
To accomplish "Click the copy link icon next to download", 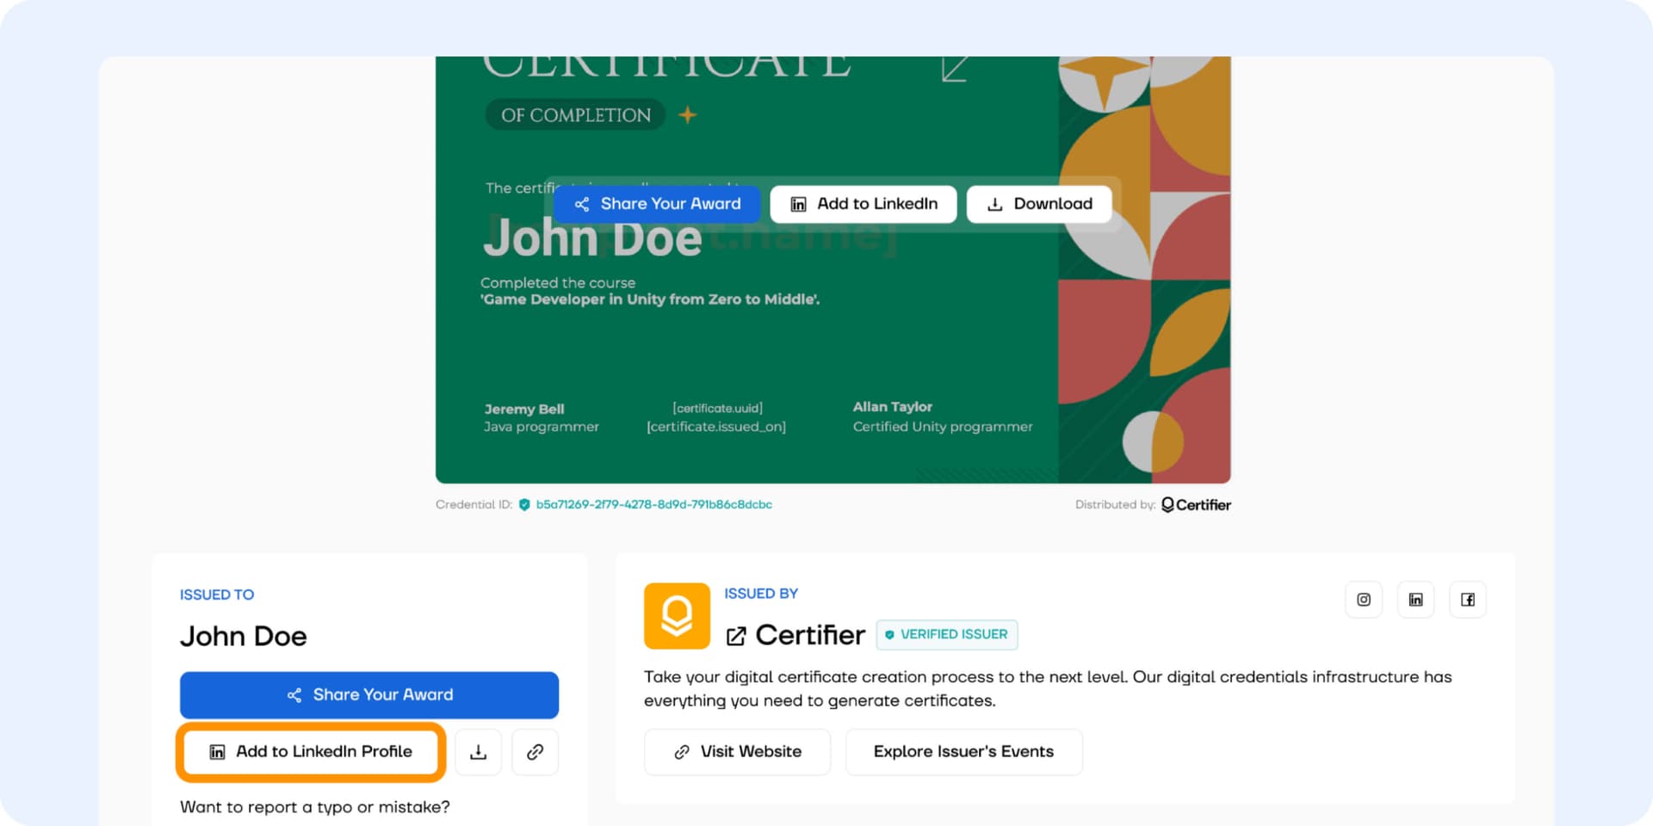I will pyautogui.click(x=535, y=751).
